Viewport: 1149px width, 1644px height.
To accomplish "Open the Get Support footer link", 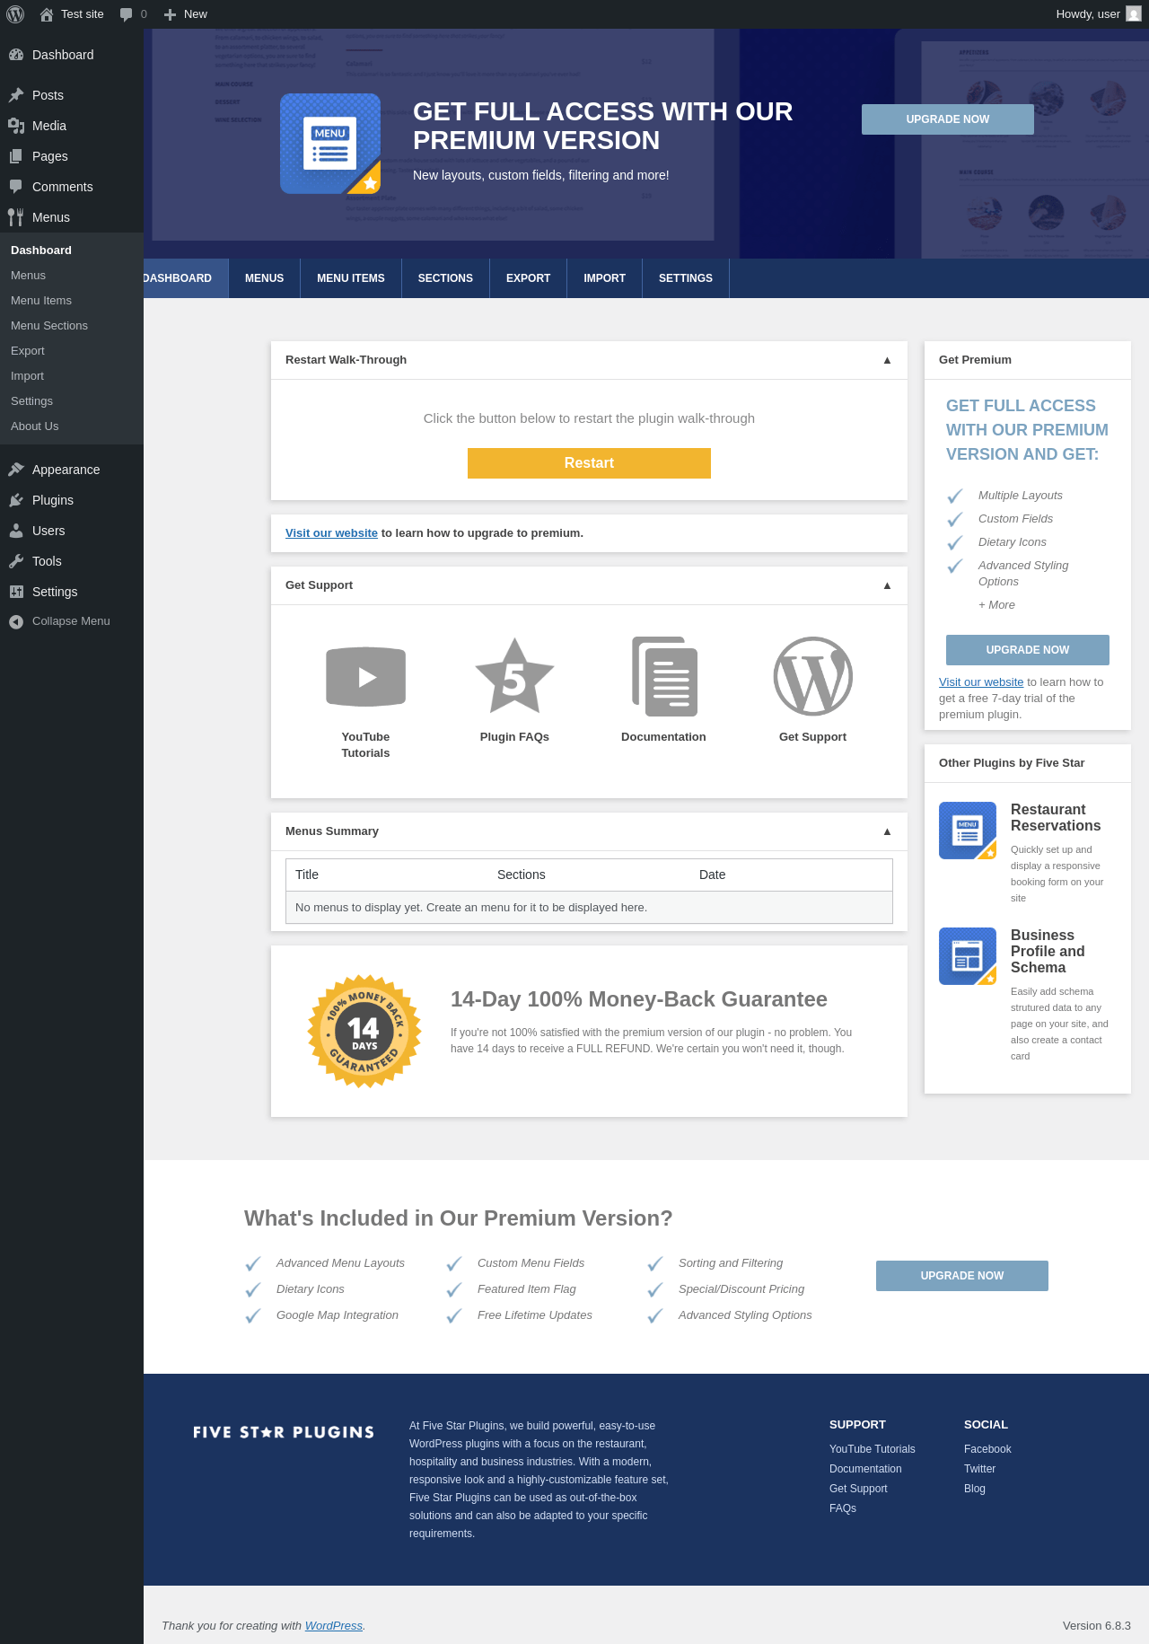I will tap(858, 1489).
